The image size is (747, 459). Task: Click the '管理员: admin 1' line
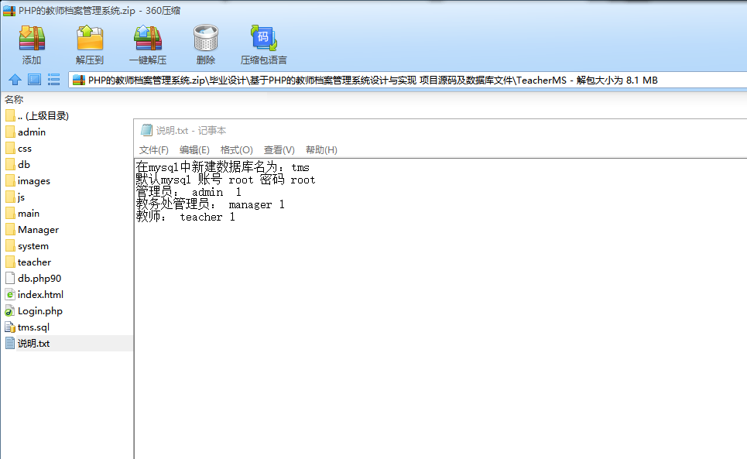[x=189, y=192]
